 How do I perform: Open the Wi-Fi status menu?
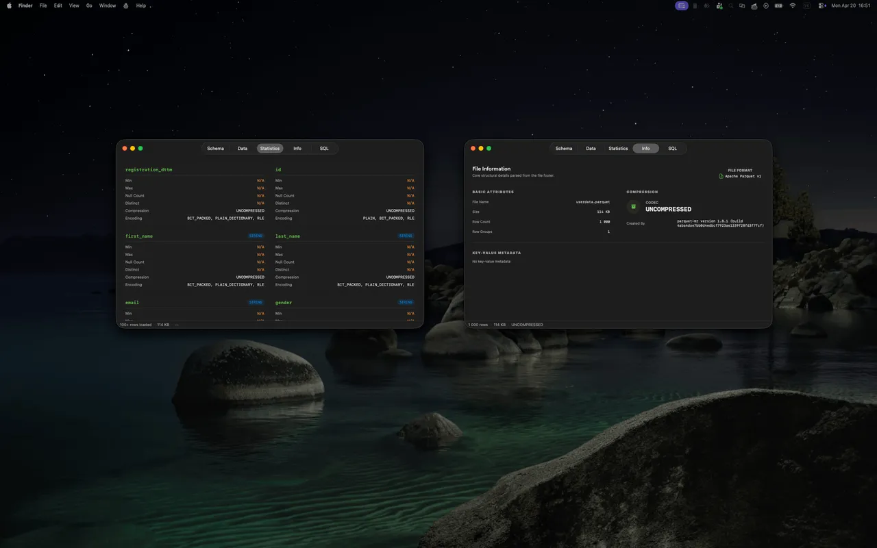coord(793,5)
